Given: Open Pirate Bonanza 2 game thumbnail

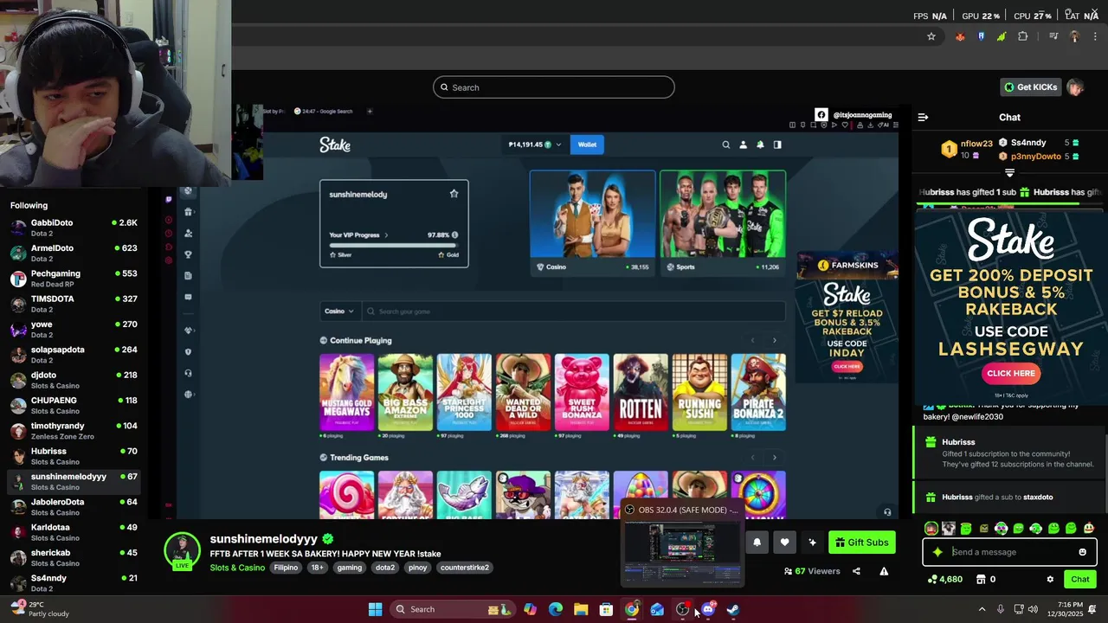Looking at the screenshot, I should point(758,392).
